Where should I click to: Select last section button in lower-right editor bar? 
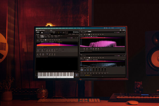click(x=103, y=58)
